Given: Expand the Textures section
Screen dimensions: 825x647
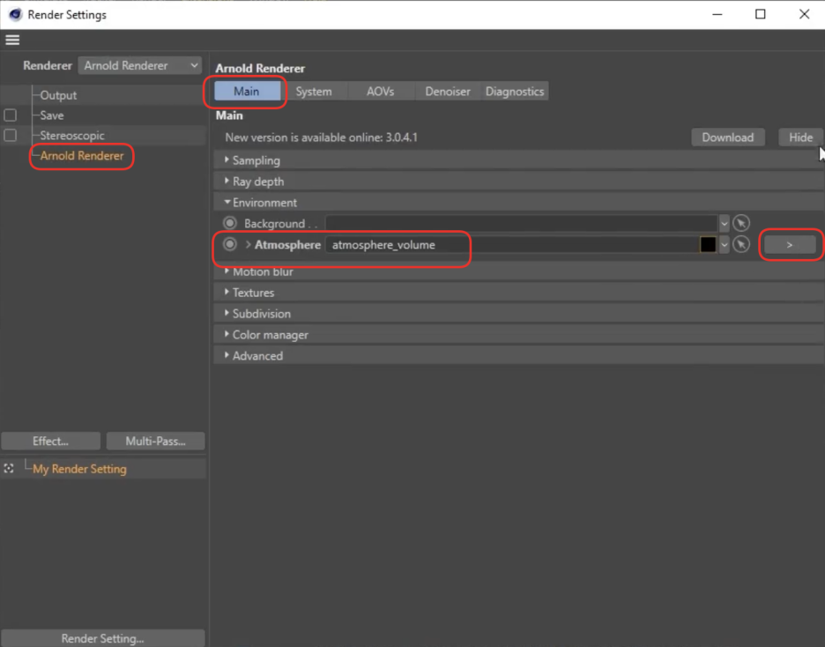Looking at the screenshot, I should (x=227, y=292).
